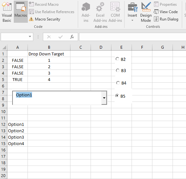
Task: Open the Name Box dropdown arrow
Action: (x=30, y=37)
